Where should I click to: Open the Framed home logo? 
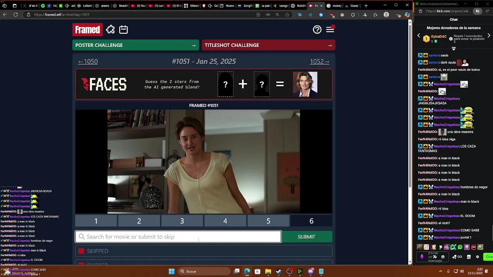(87, 30)
